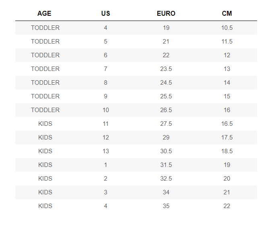Click the US column header
Image resolution: width=272 pixels, height=225 pixels.
(105, 13)
